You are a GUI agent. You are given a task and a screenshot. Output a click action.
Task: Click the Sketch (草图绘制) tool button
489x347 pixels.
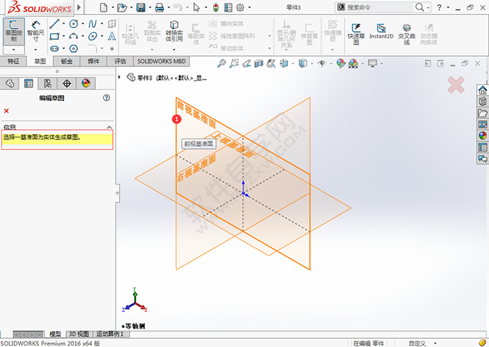pyautogui.click(x=13, y=31)
